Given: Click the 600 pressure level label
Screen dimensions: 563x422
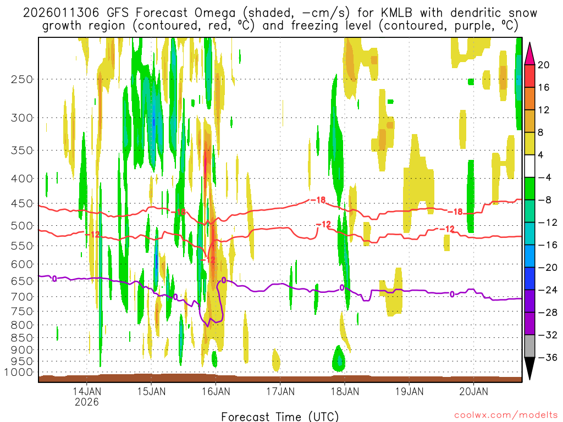Looking at the screenshot, I should pyautogui.click(x=22, y=264).
